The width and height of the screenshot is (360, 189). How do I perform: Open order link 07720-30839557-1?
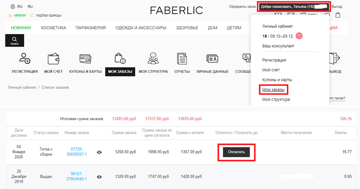point(77,152)
